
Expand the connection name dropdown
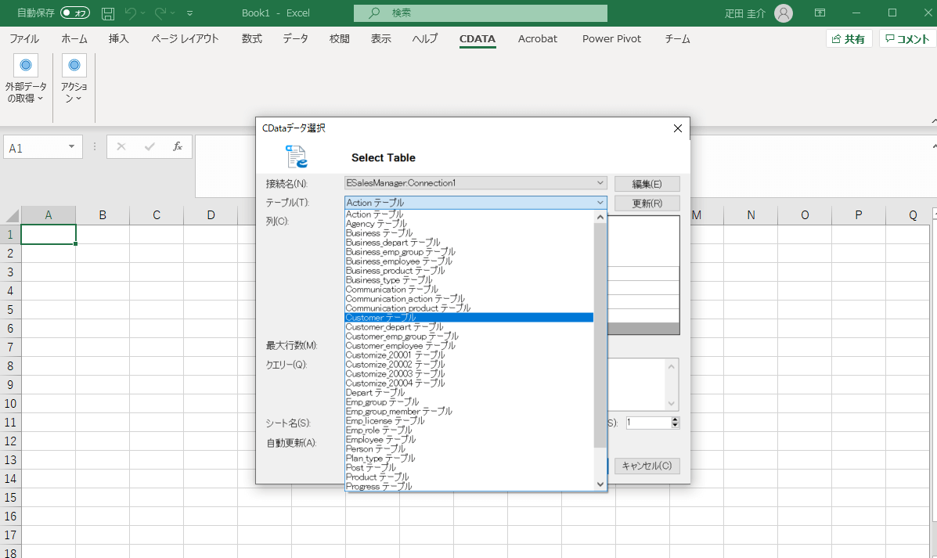coord(600,183)
